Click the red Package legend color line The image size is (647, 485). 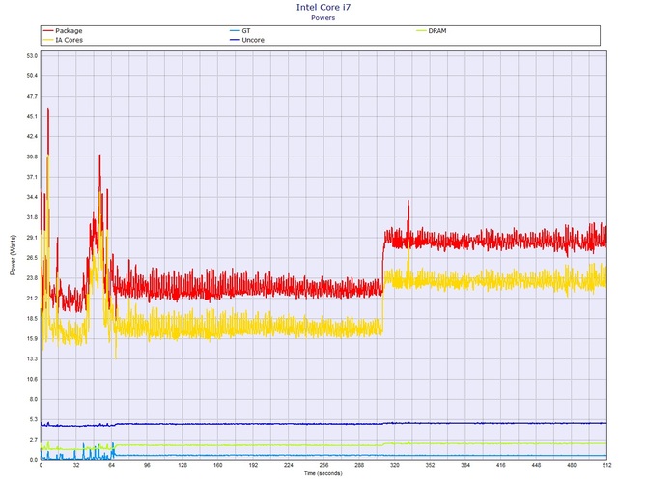[48, 31]
